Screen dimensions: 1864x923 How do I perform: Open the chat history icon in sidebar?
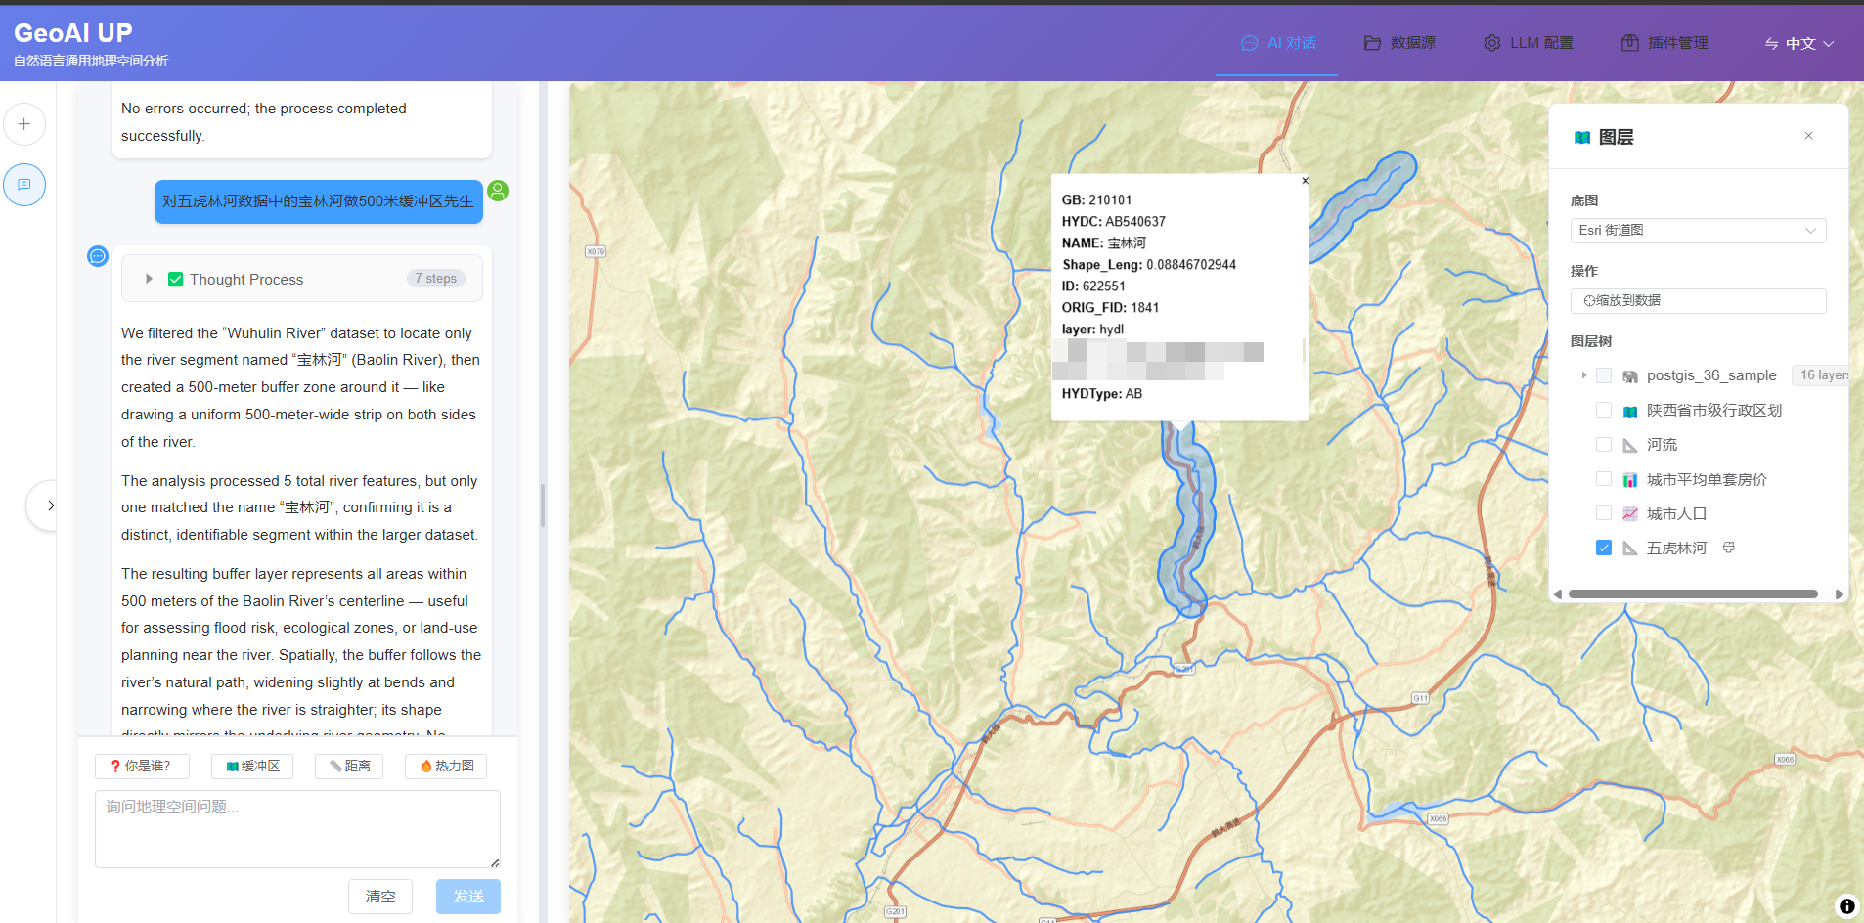point(24,185)
